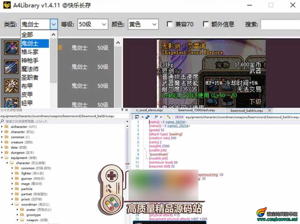Click the [grade] 52 code line
Image resolution: width=300 pixels, height=224 pixels.
[x=157, y=130]
